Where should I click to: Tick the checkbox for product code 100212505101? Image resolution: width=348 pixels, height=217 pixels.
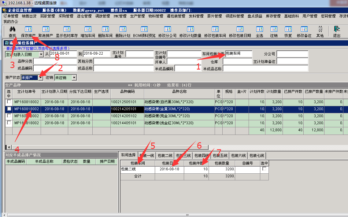[x=9, y=102]
